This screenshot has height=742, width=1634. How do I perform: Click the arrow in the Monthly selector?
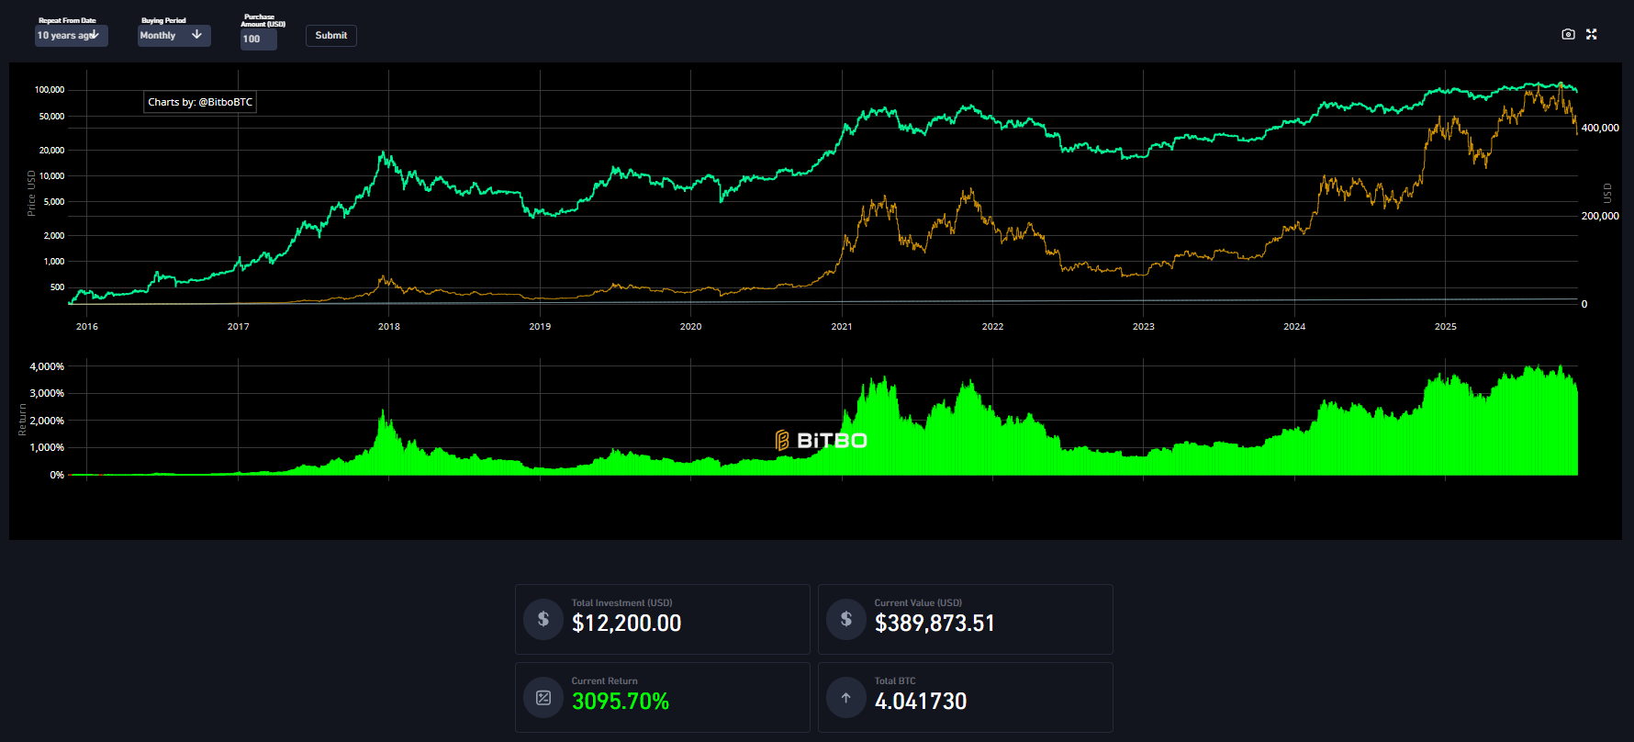click(x=196, y=35)
